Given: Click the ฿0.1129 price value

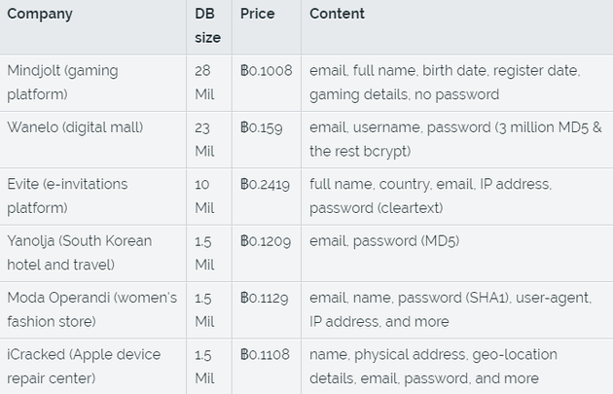Looking at the screenshot, I should coord(265,298).
